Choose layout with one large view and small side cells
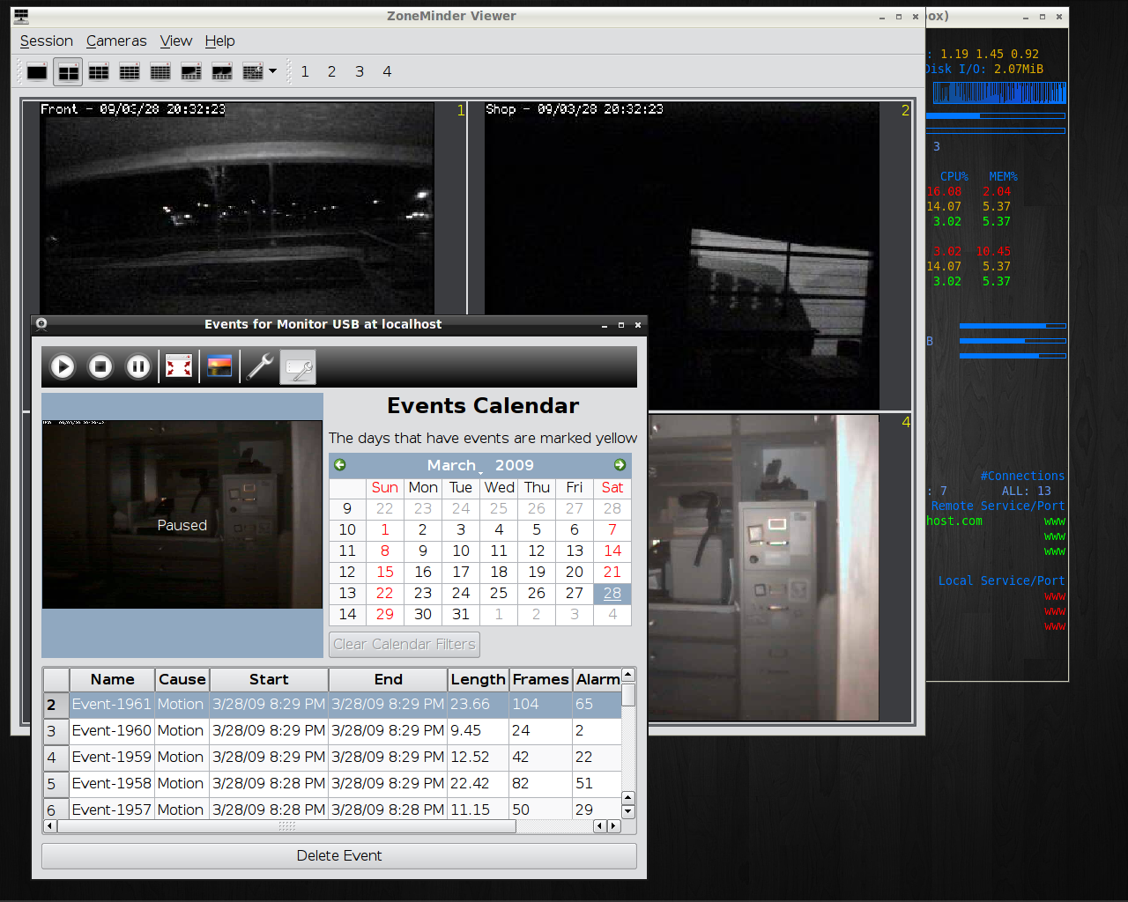 click(191, 72)
